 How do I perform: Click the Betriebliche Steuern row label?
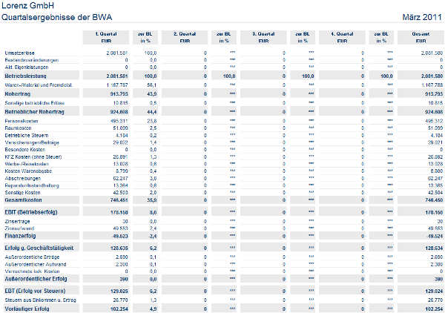[x=27, y=135]
